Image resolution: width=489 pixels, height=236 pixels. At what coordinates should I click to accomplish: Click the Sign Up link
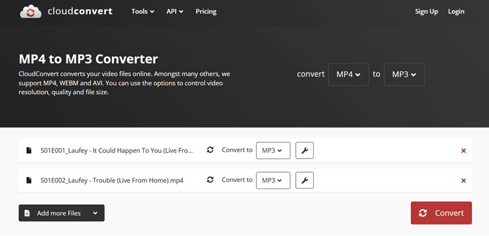coord(426,12)
